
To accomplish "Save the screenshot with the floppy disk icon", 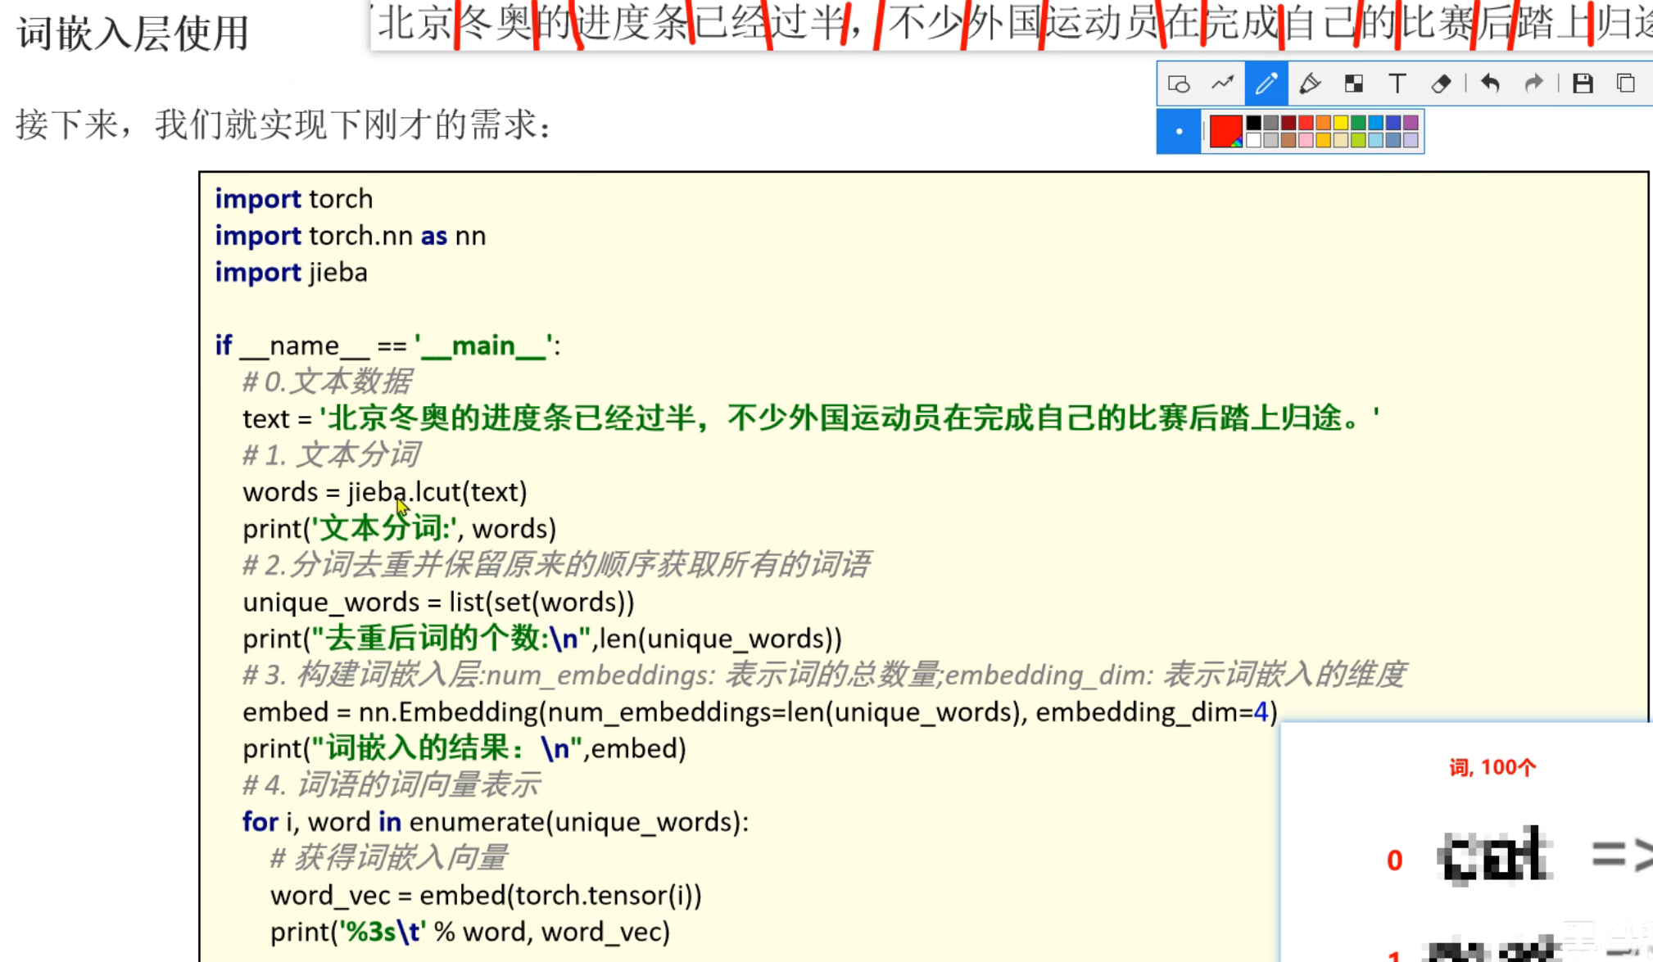I will coord(1583,84).
